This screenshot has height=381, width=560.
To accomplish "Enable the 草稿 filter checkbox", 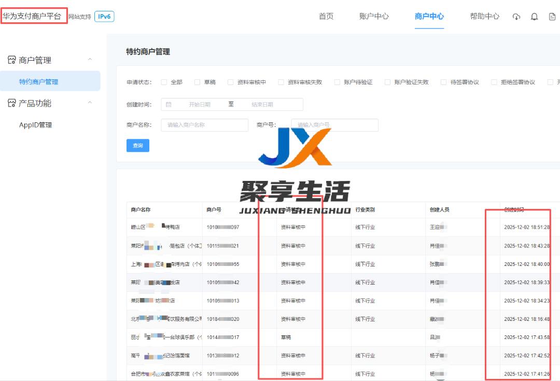I will pos(197,82).
